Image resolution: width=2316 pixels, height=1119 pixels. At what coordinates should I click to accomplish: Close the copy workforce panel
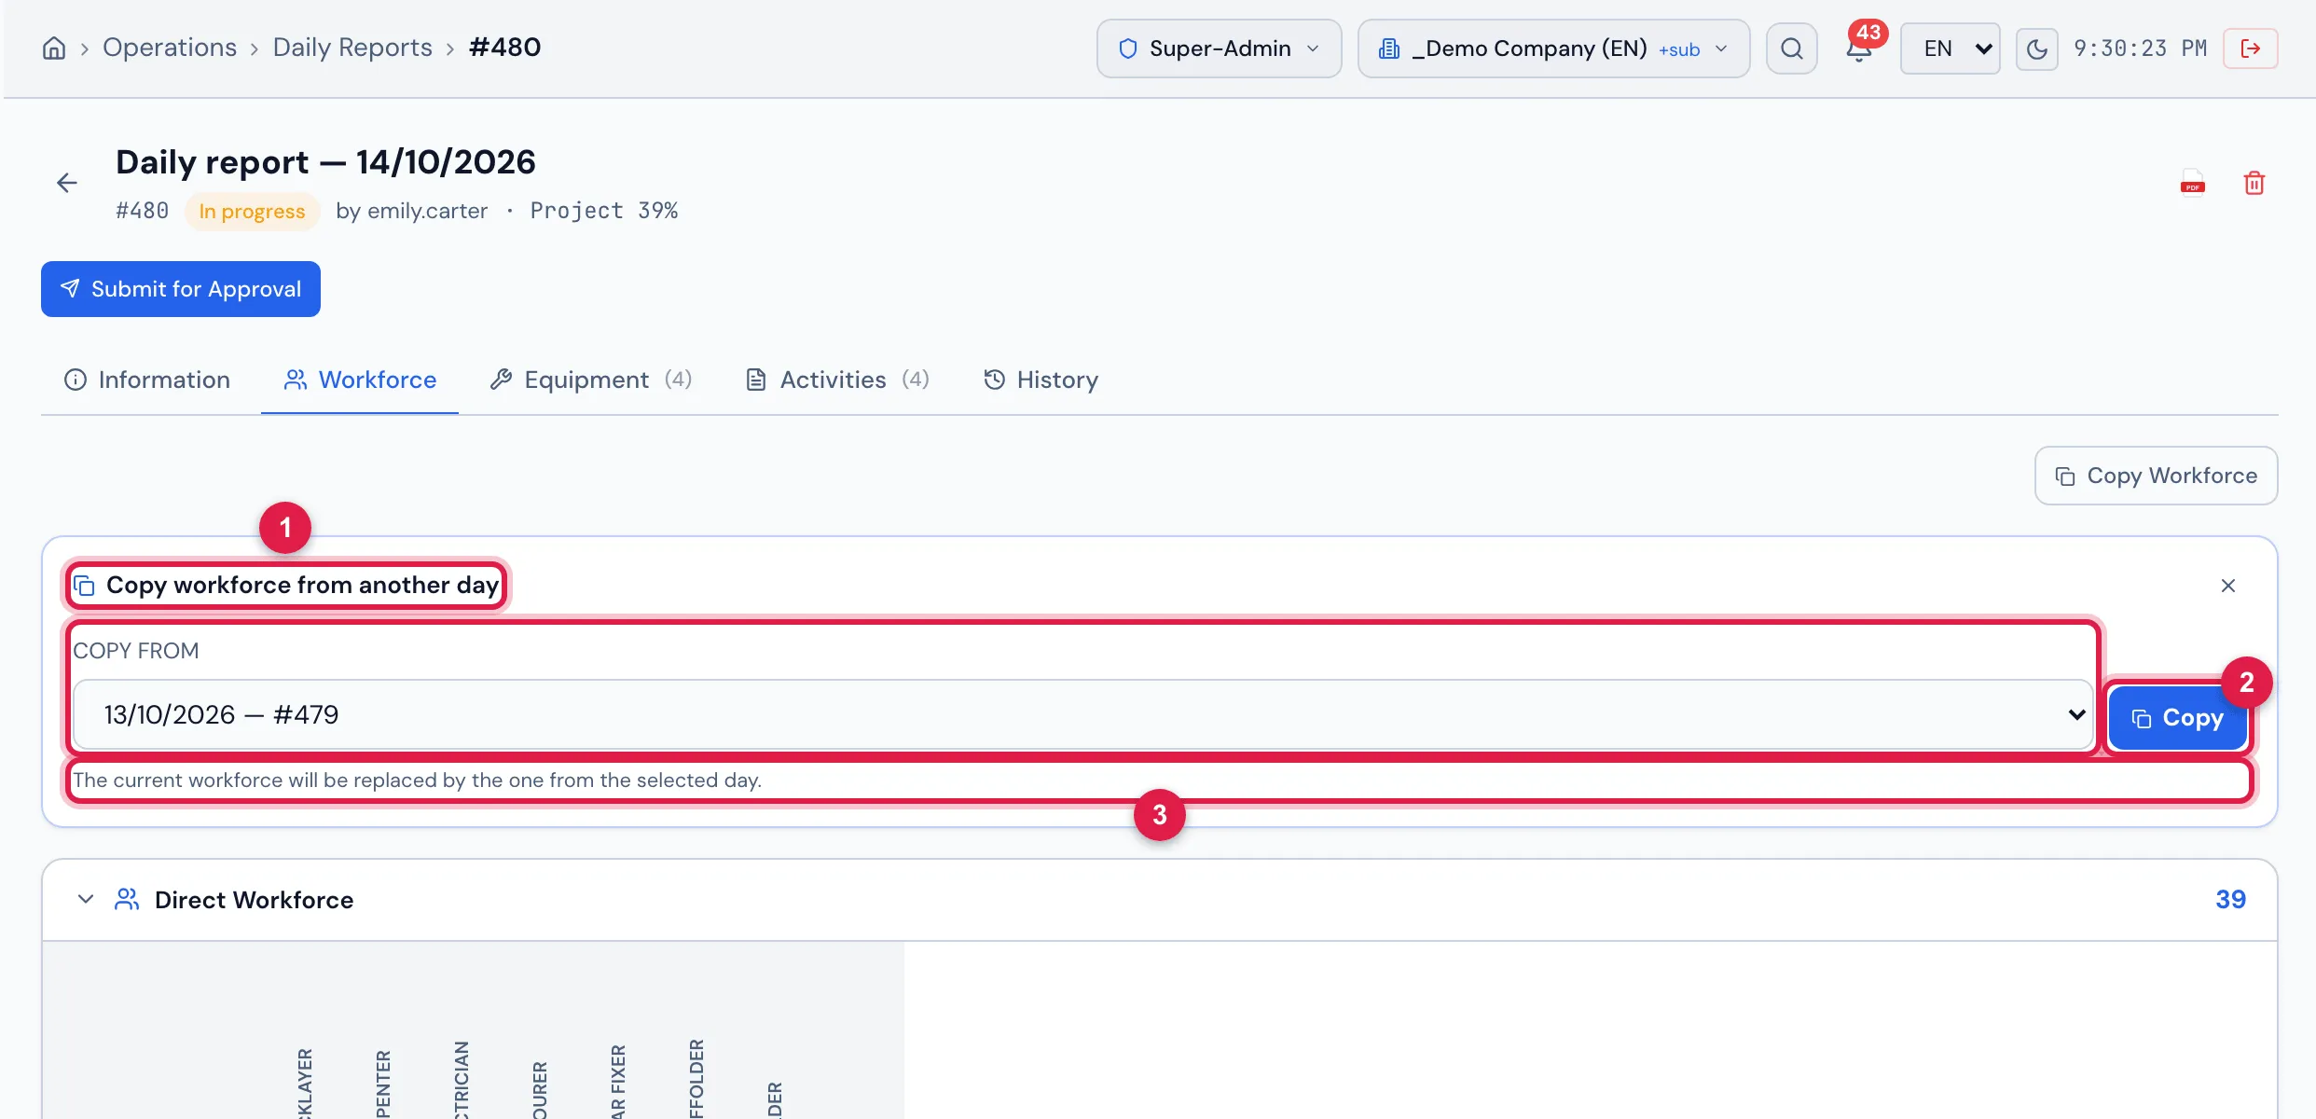coord(2228,586)
